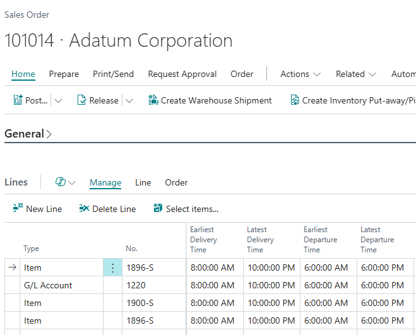Click the Release document icon

click(x=81, y=100)
